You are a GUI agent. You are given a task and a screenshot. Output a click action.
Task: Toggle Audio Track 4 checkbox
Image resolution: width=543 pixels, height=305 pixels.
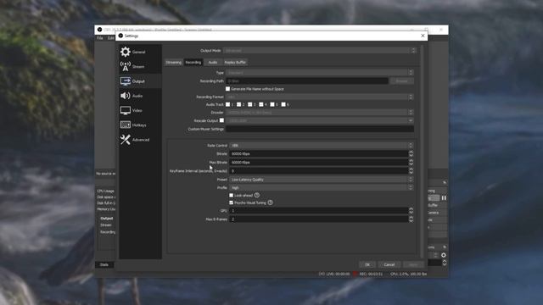point(261,104)
